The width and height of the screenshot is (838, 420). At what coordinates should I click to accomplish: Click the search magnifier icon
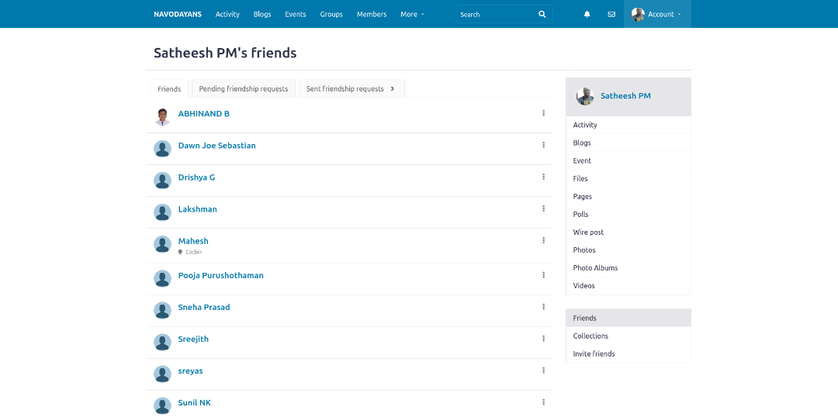[542, 14]
